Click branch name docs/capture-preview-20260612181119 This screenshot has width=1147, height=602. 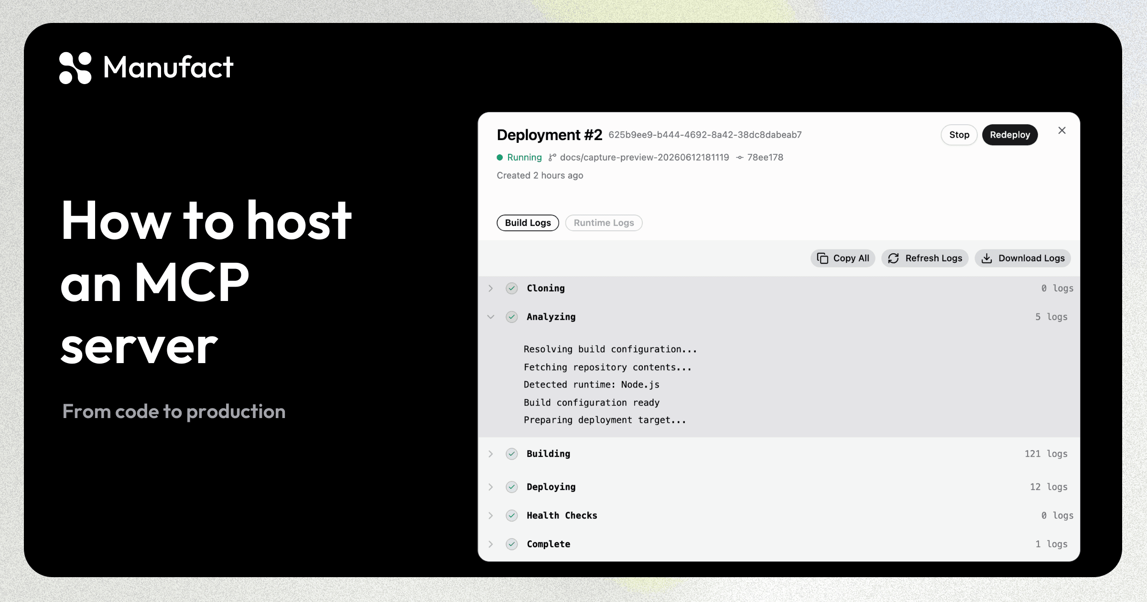(x=645, y=157)
